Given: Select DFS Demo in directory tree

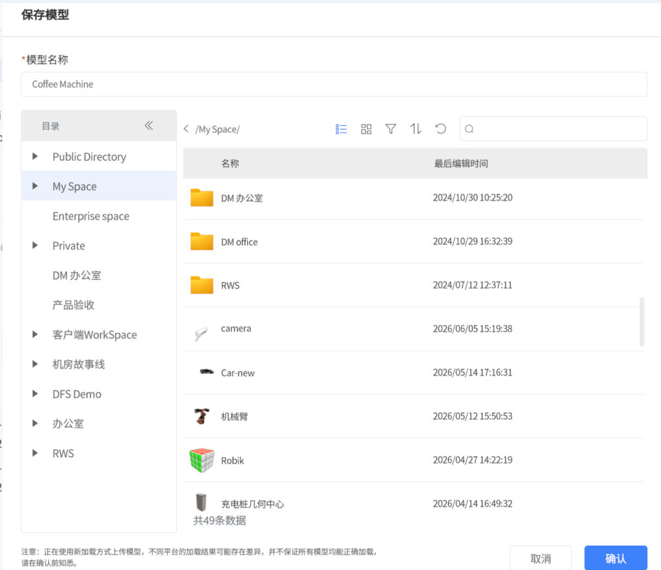Looking at the screenshot, I should pos(77,394).
